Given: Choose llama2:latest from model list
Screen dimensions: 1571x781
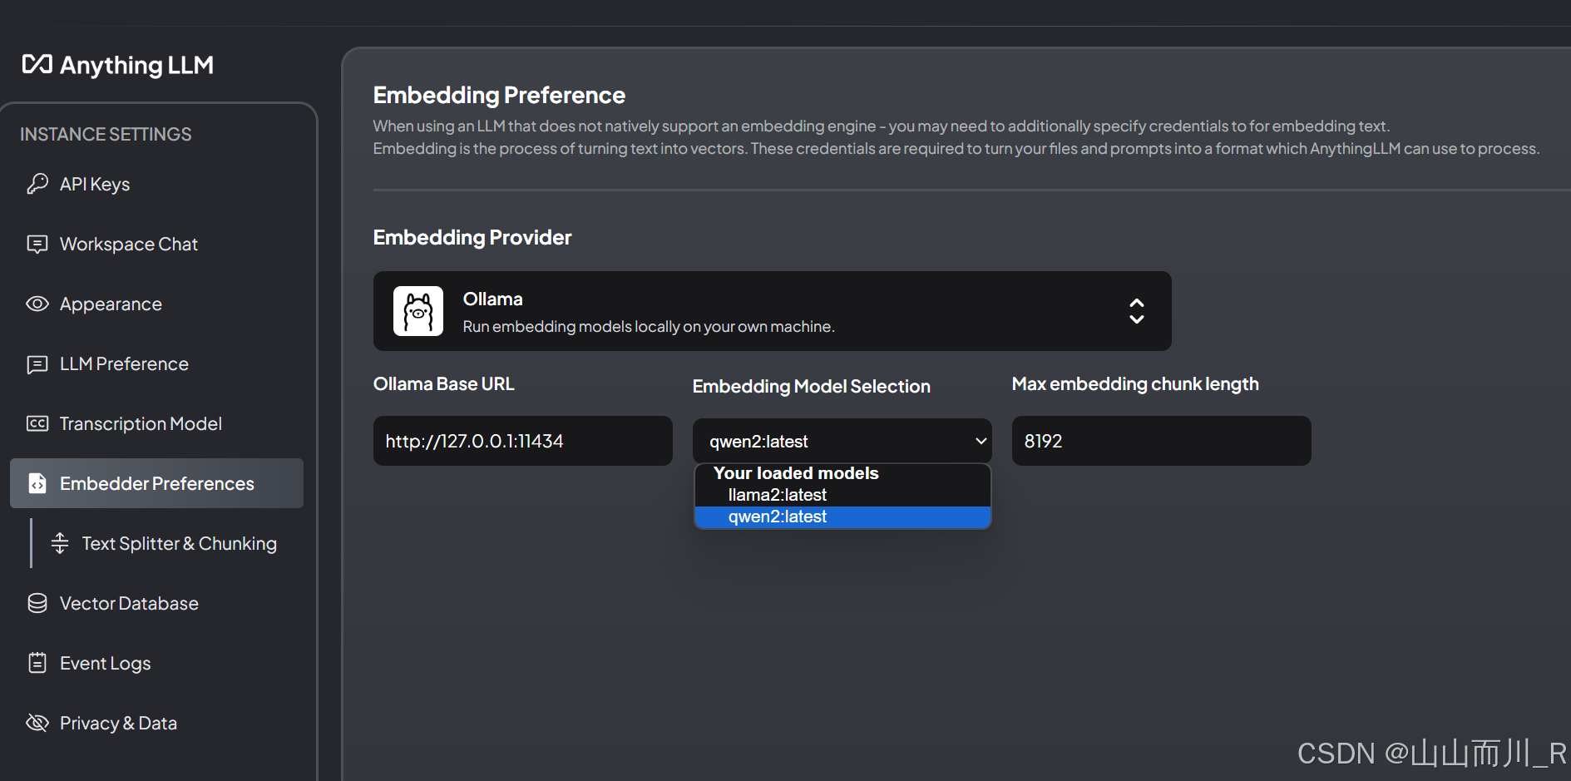Looking at the screenshot, I should coord(842,495).
